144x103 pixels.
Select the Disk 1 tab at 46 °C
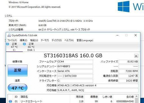coord(31,47)
